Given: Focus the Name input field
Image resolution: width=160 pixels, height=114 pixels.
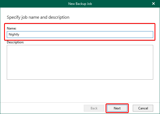Looking at the screenshot, I should pyautogui.click(x=80, y=34).
